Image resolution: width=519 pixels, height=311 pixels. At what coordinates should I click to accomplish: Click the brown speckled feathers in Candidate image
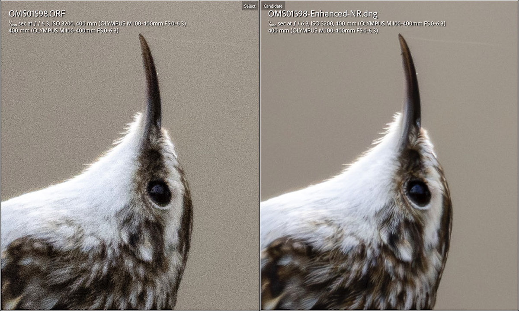click(324, 268)
